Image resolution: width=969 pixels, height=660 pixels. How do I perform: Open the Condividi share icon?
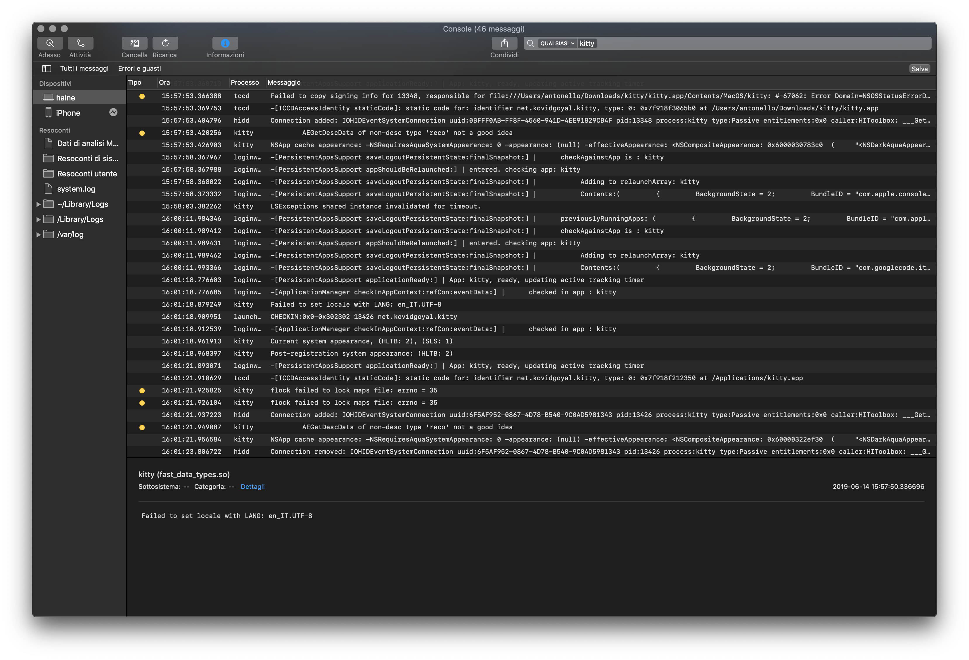point(504,43)
